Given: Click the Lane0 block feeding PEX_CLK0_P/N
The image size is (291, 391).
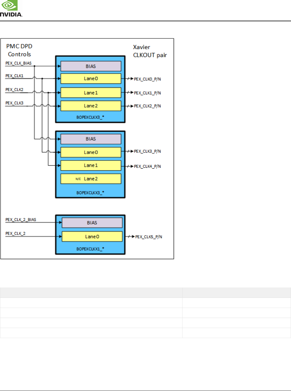Looking at the screenshot, I should coord(91,79).
